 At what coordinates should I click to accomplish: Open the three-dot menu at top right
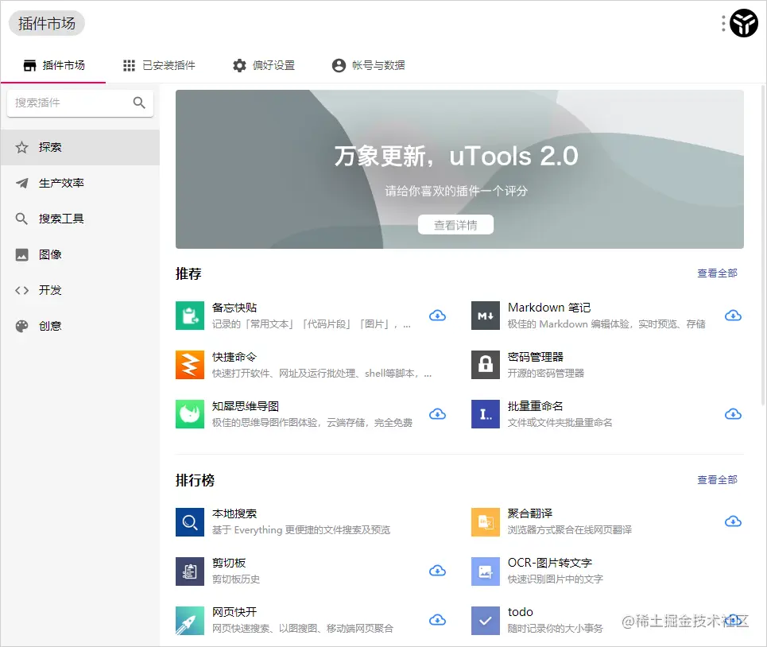[723, 24]
